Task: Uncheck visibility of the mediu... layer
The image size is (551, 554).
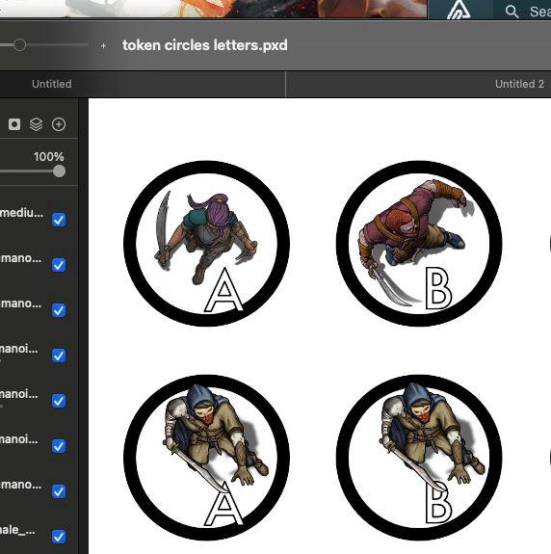Action: 59,220
